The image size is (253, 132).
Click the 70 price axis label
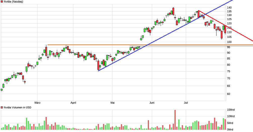pos(229,79)
